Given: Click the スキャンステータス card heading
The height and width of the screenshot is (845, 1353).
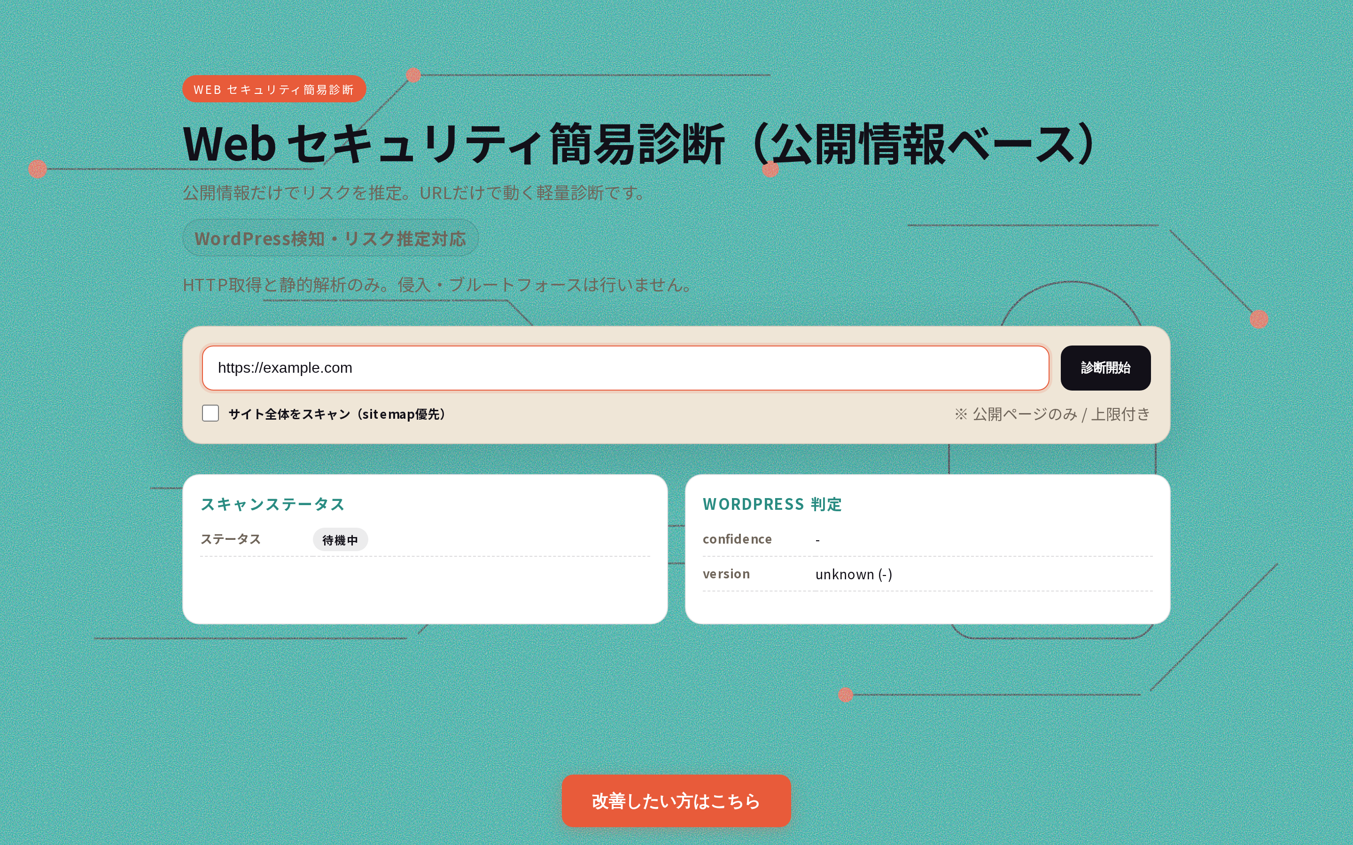Looking at the screenshot, I should (272, 504).
